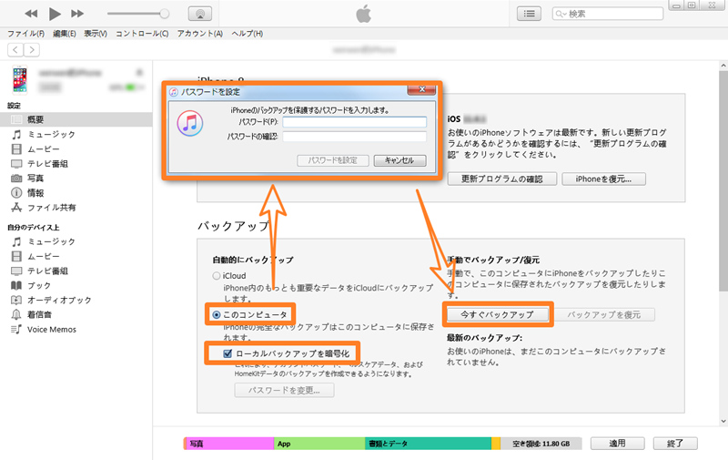Click the iPhone device thumbnail in the sidebar
The width and height of the screenshot is (728, 460).
(19, 79)
